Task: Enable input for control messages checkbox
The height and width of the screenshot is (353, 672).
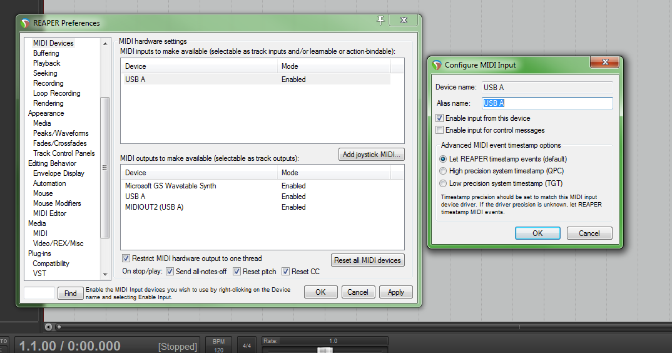Action: coord(440,130)
